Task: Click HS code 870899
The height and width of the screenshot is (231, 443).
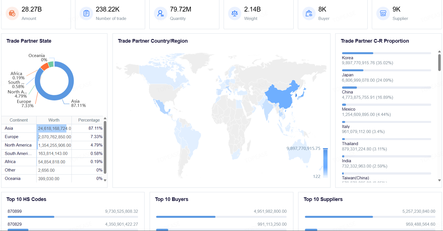Action: click(x=15, y=211)
